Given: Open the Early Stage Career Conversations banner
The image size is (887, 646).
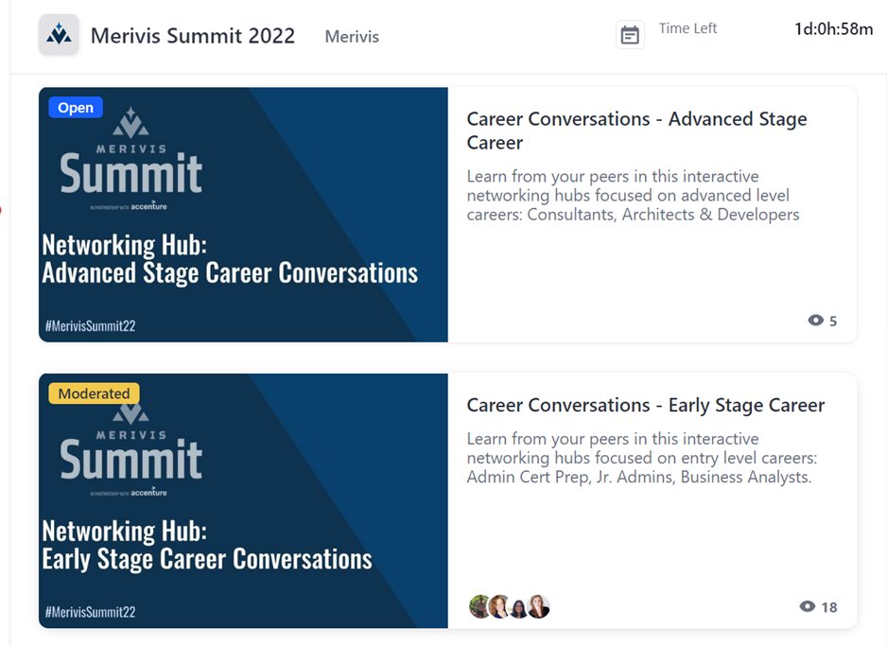Looking at the screenshot, I should pos(243,500).
